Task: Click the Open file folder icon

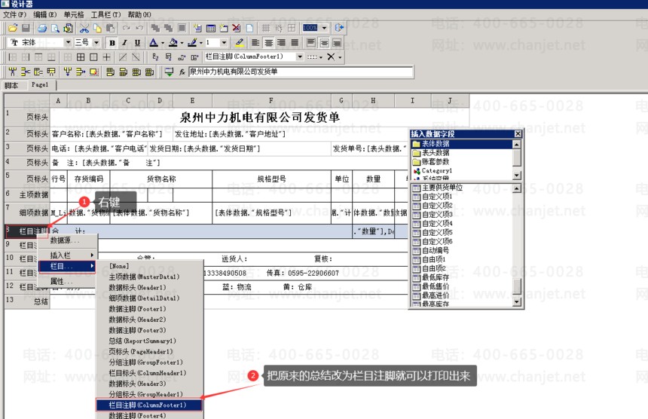Action: pos(14,28)
